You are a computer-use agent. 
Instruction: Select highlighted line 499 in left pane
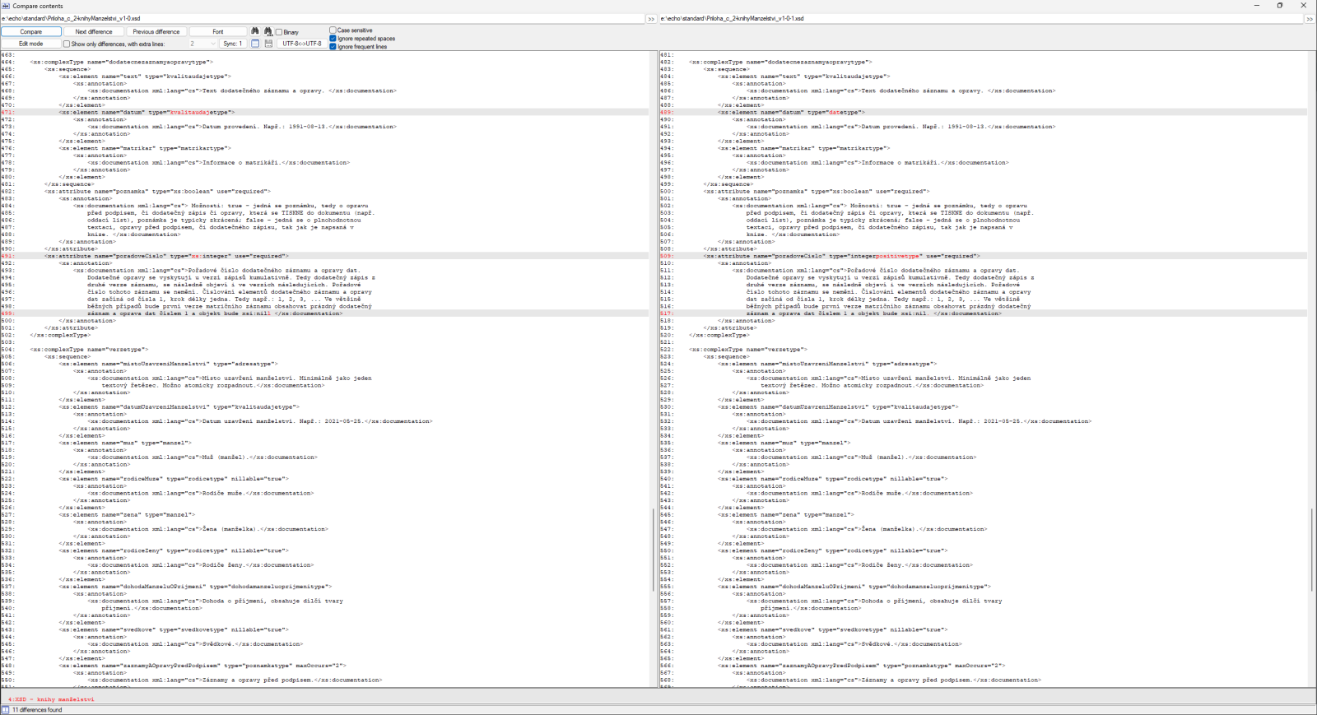pyautogui.click(x=324, y=313)
